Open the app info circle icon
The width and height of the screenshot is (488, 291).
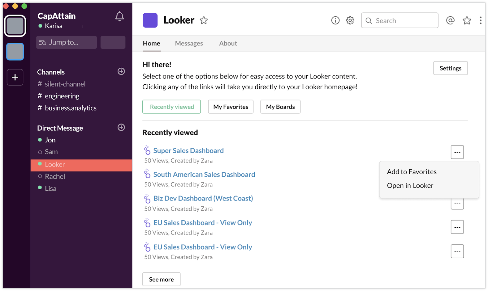pos(335,20)
